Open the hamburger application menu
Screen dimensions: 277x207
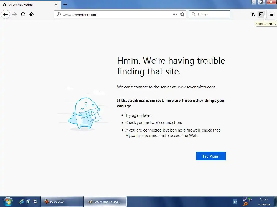click(272, 15)
